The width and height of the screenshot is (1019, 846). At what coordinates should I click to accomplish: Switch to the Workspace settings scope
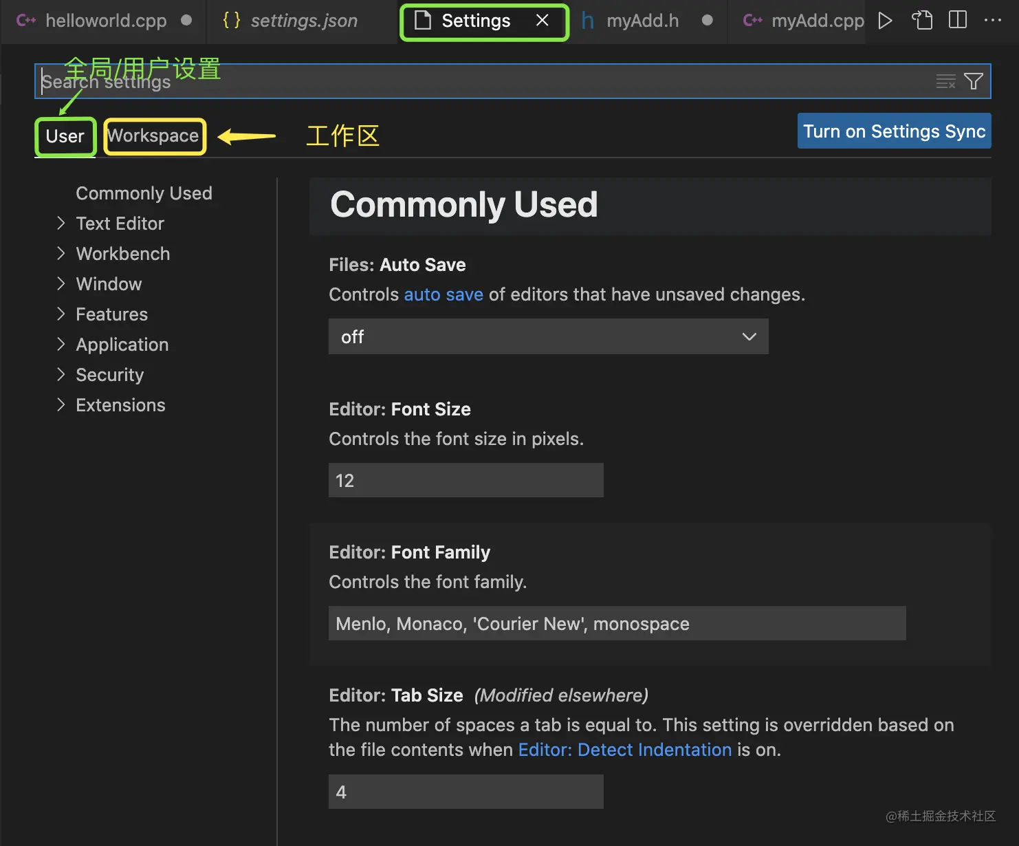pyautogui.click(x=153, y=135)
